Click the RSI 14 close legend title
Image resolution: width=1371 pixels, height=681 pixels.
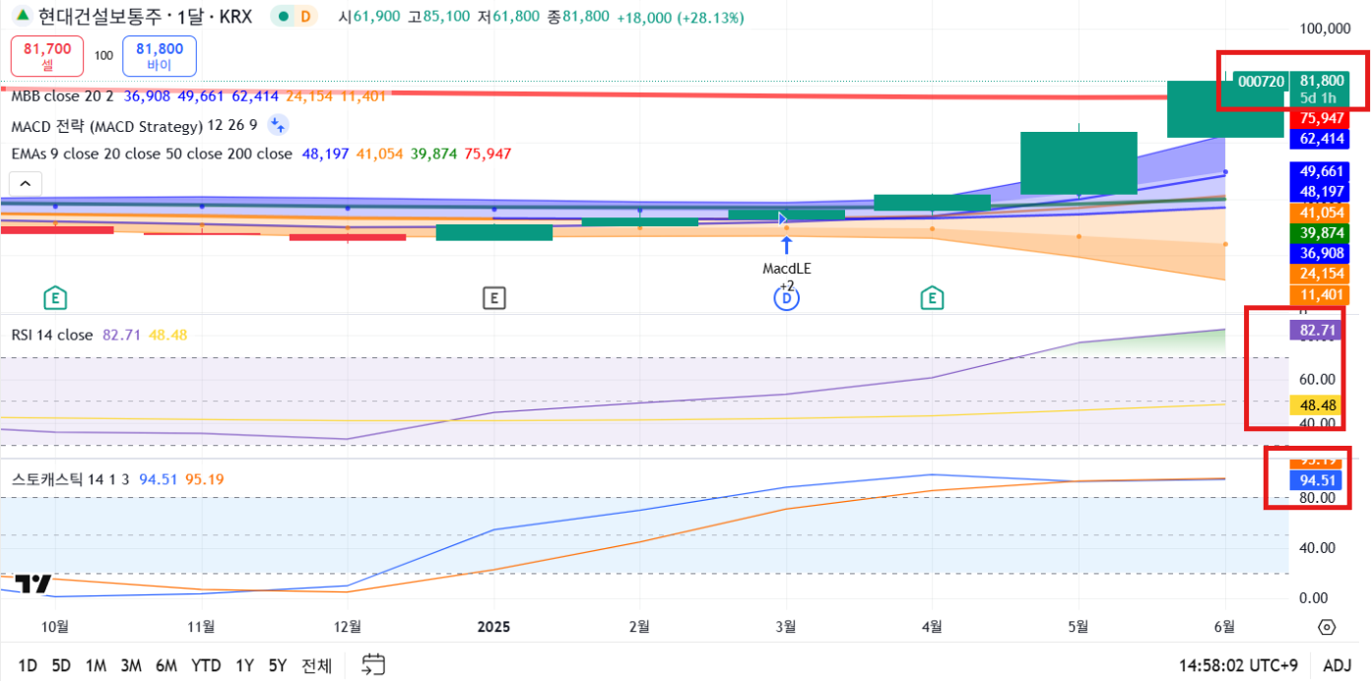pos(51,335)
